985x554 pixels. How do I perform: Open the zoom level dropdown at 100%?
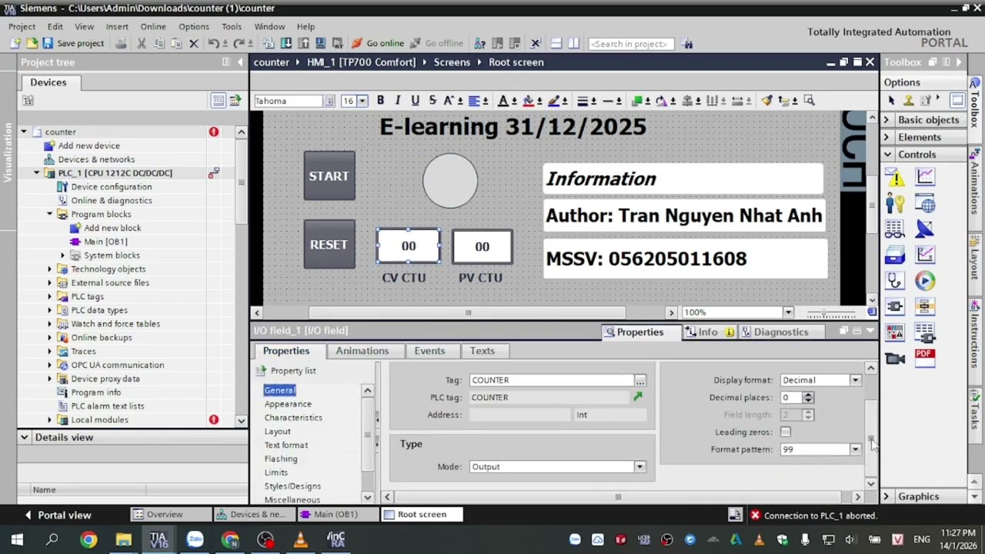coord(788,312)
